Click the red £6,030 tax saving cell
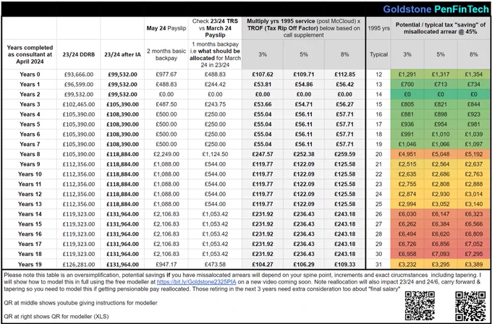Image resolution: width=492 pixels, height=324 pixels. (407, 214)
